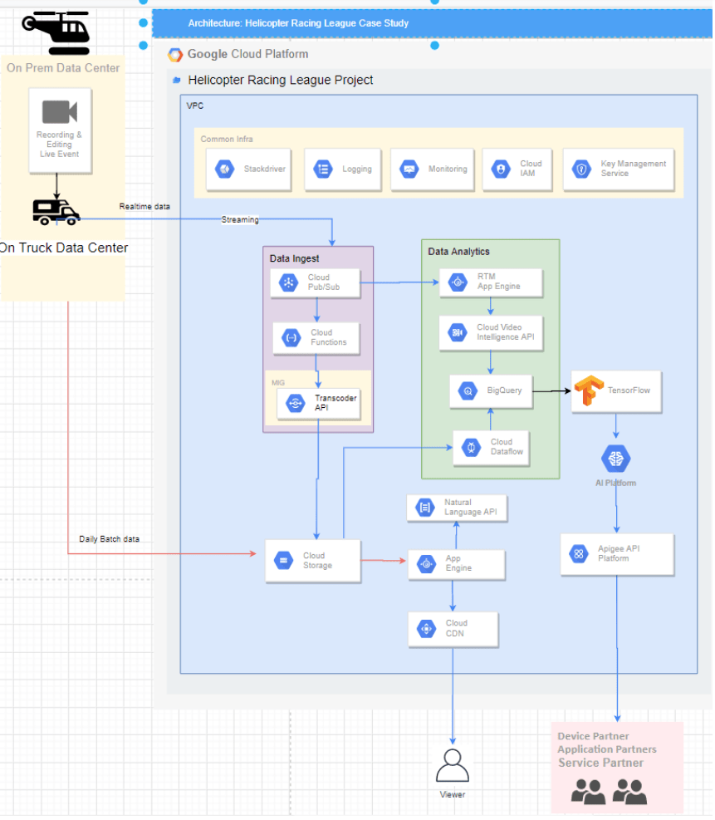
Task: Select the 'AI Platform' caption
Action: (x=615, y=484)
